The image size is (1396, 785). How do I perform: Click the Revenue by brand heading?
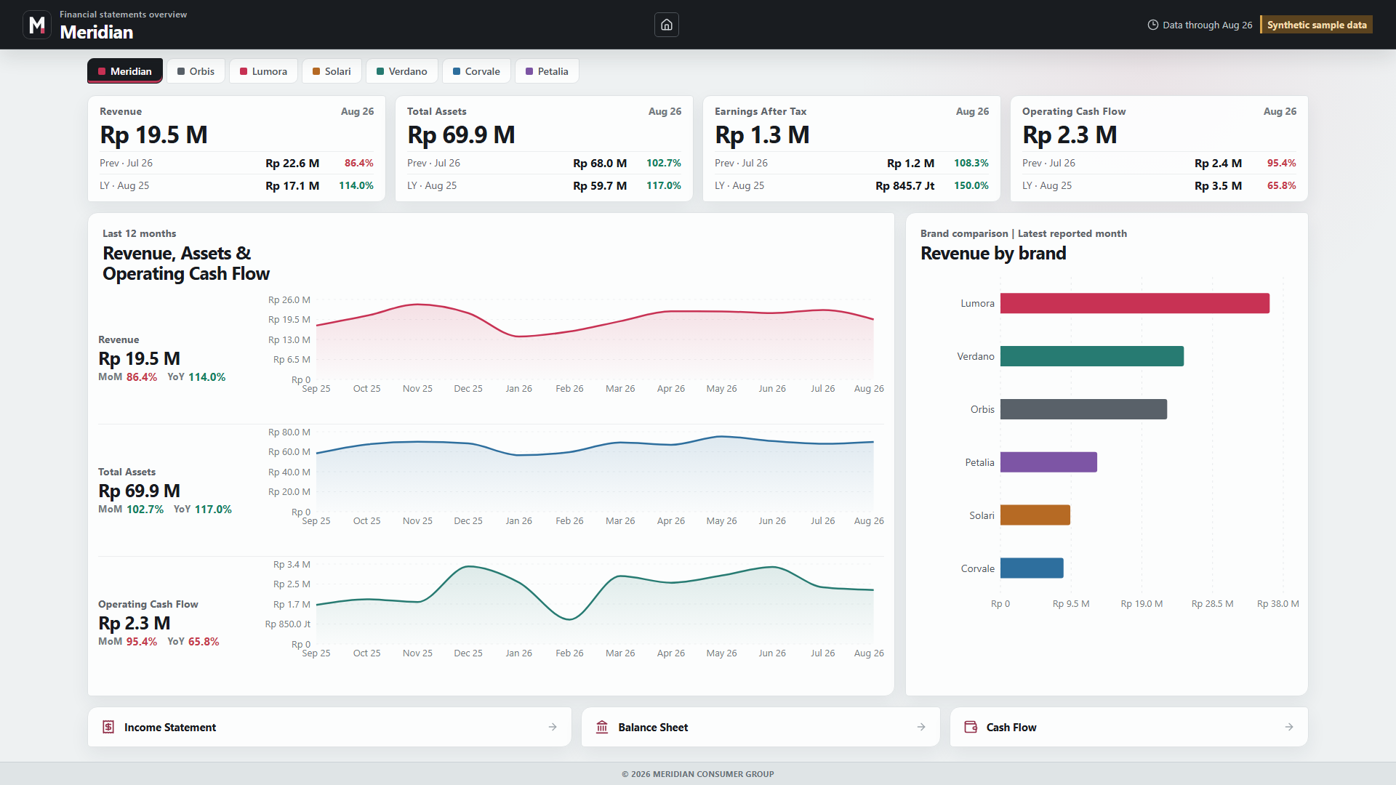(993, 254)
